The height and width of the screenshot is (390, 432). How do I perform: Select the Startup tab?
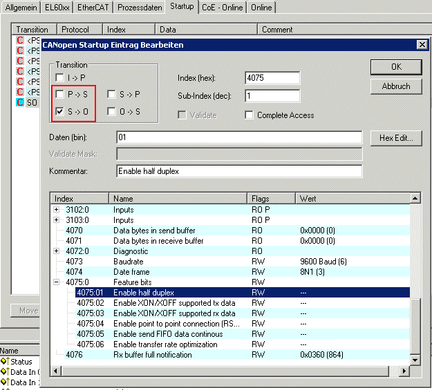click(x=182, y=6)
